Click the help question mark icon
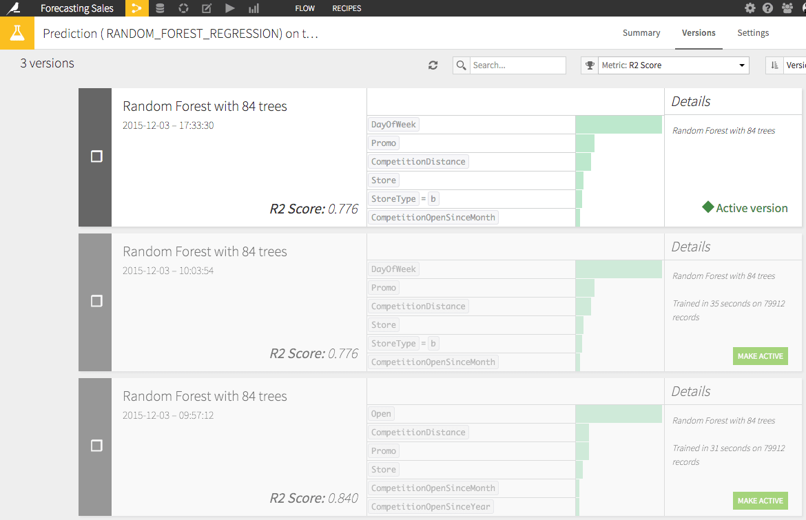806x520 pixels. click(x=767, y=8)
